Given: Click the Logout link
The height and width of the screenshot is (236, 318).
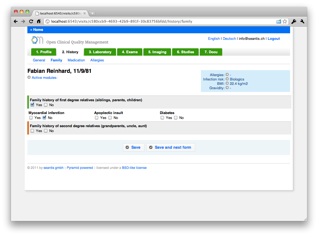Looking at the screenshot, I should tap(273, 38).
